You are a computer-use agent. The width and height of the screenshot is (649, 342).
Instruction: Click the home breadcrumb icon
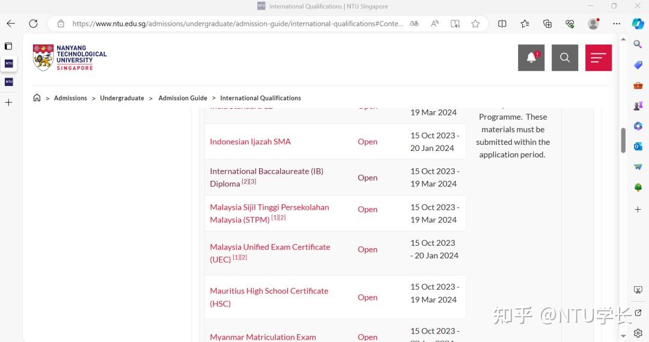(37, 98)
